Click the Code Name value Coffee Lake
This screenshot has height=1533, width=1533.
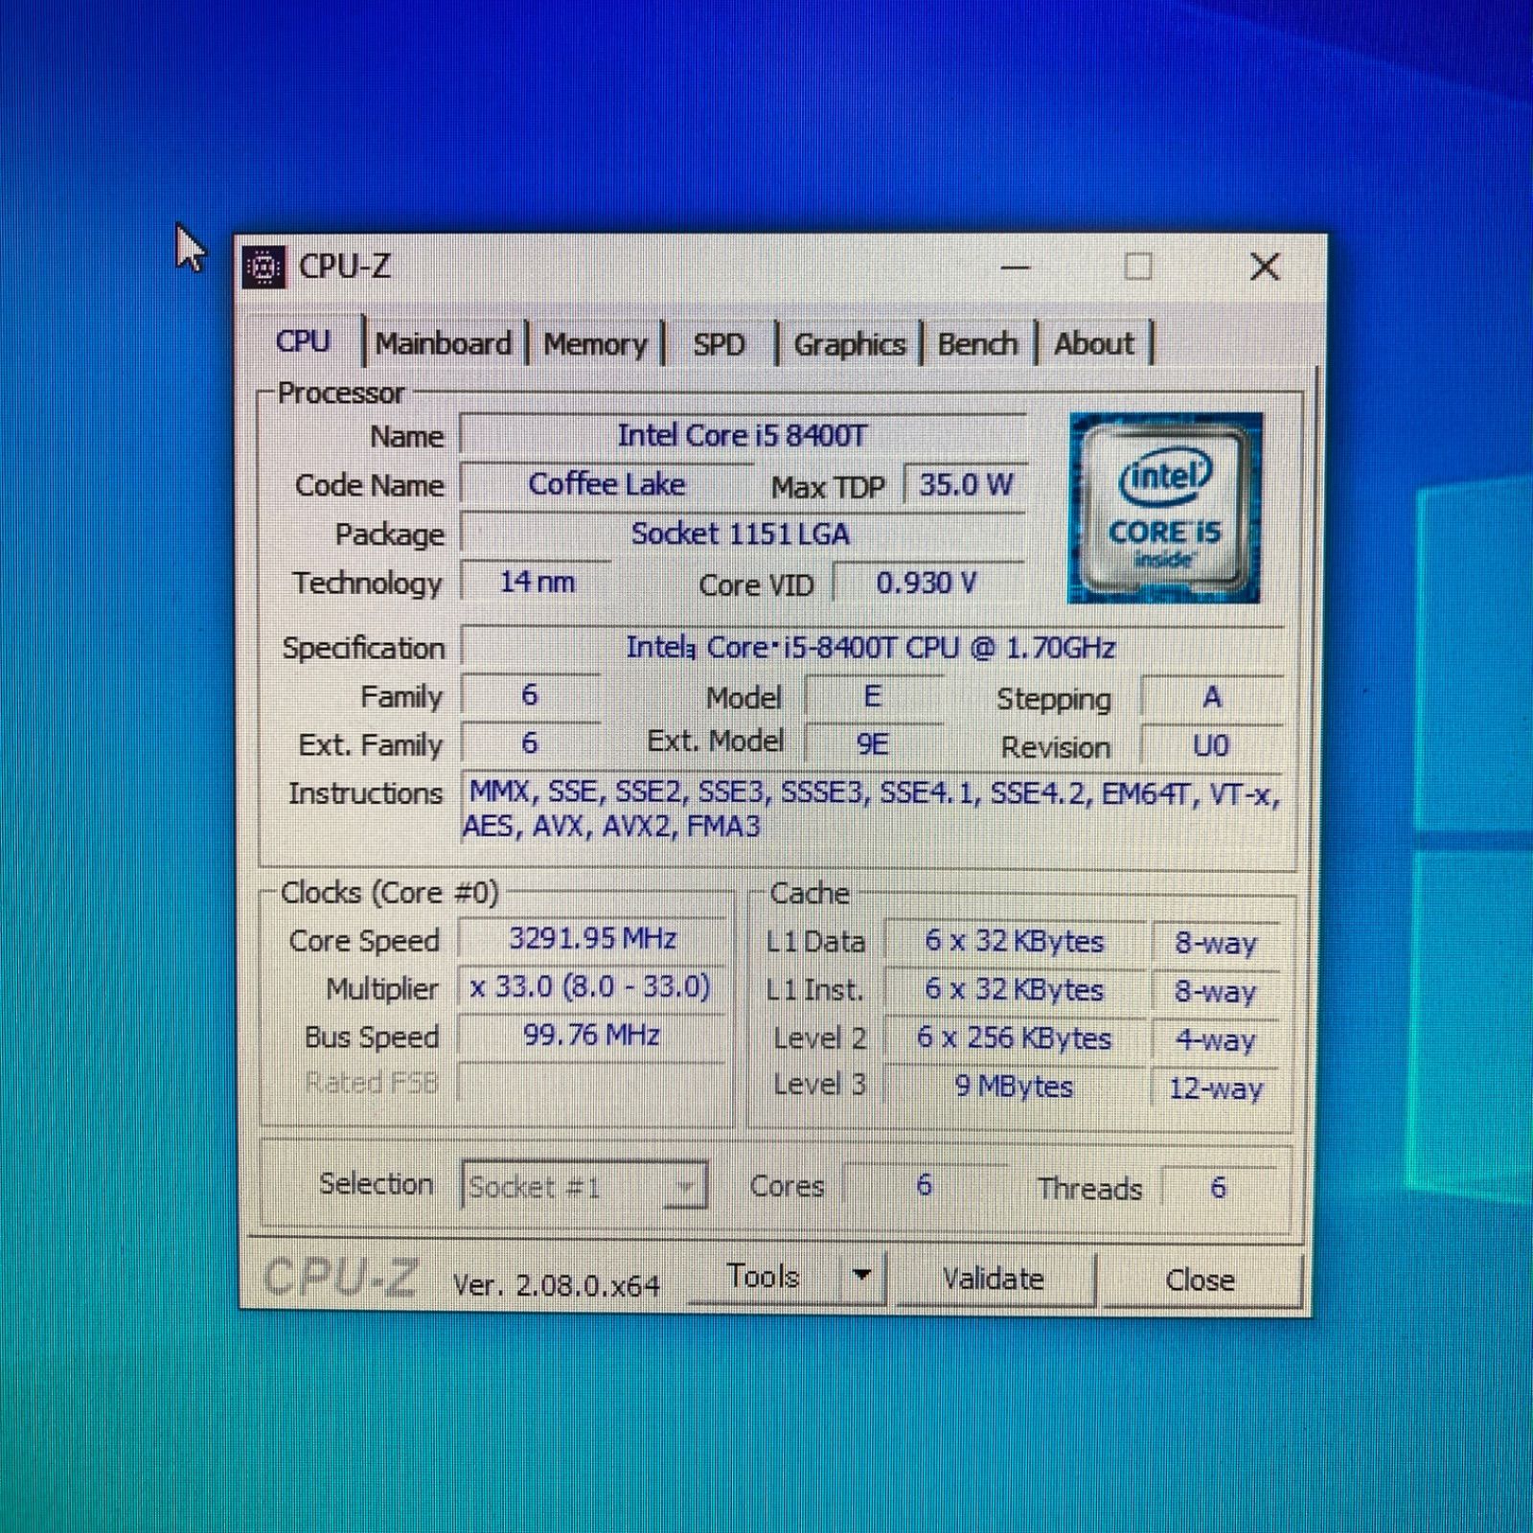coord(607,485)
